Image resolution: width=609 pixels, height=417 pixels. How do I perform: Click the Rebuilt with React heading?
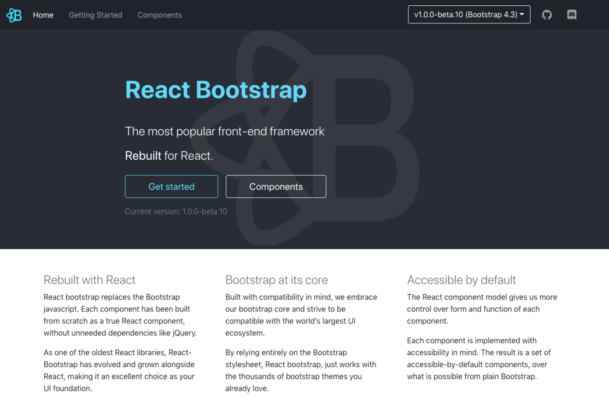point(89,280)
